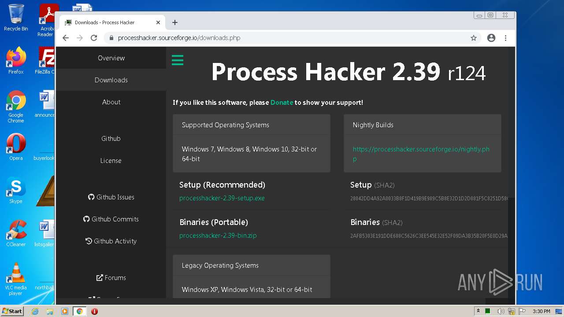564x317 pixels.
Task: Open the Downloads sidebar item
Action: pos(111,80)
